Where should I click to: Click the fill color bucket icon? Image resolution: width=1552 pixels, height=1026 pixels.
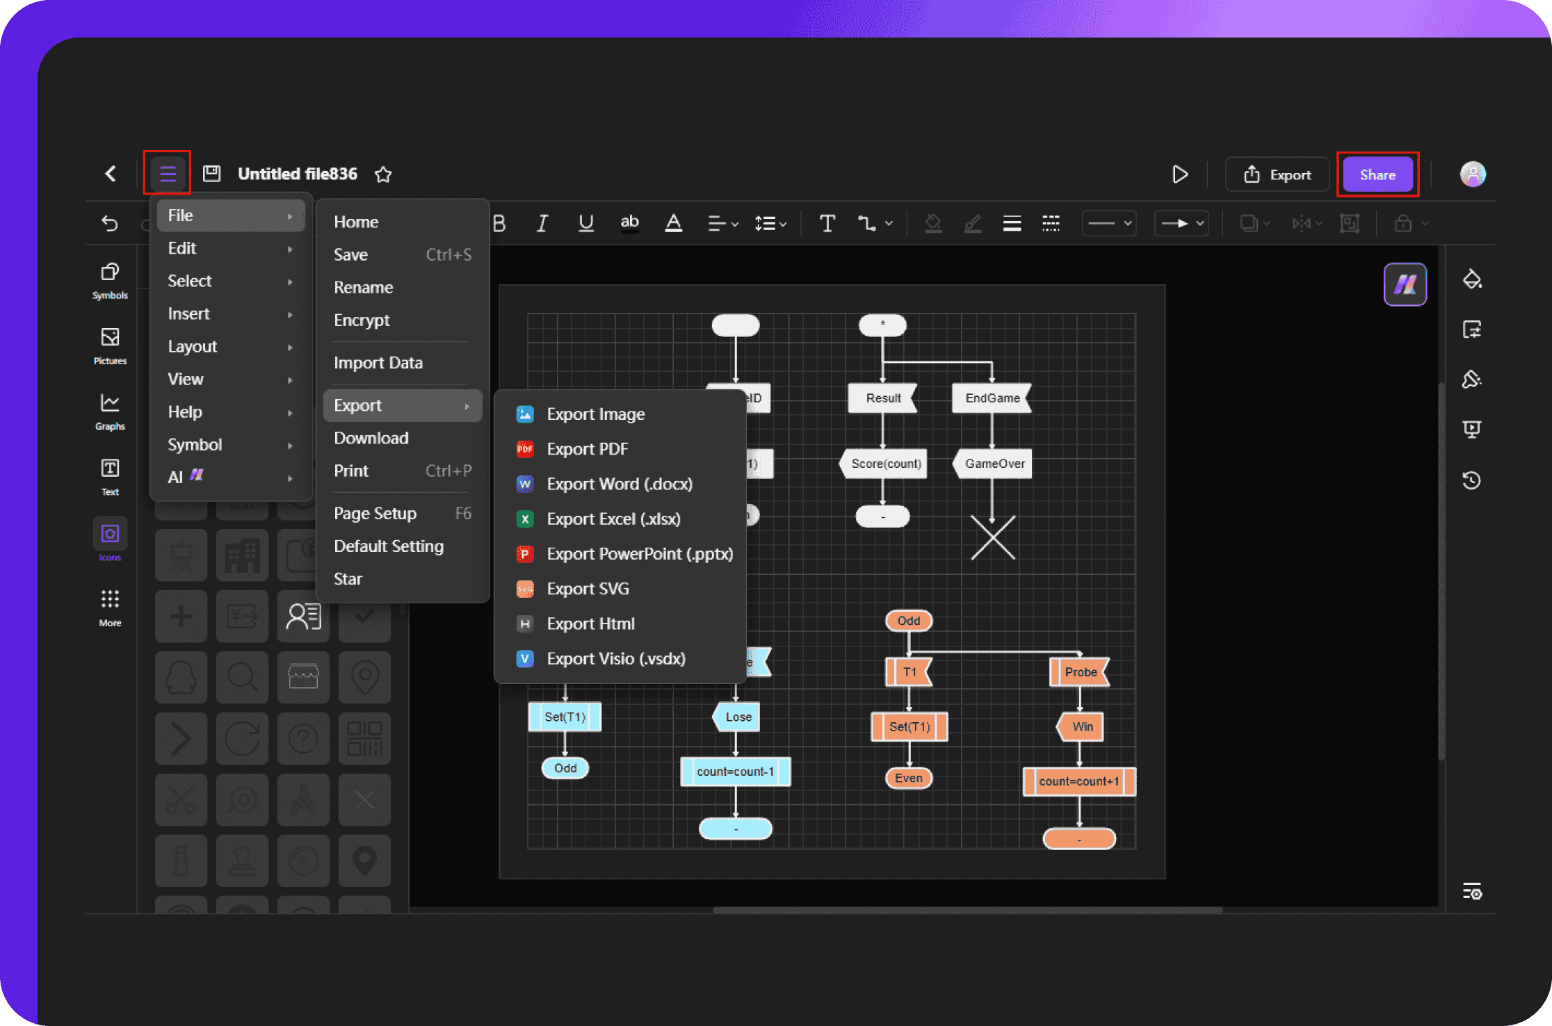tap(933, 223)
